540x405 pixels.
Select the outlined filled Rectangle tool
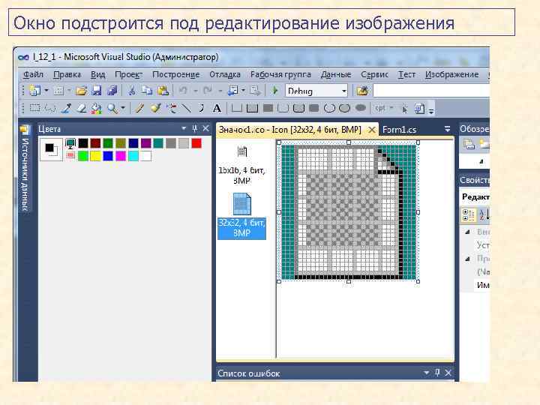tap(253, 108)
